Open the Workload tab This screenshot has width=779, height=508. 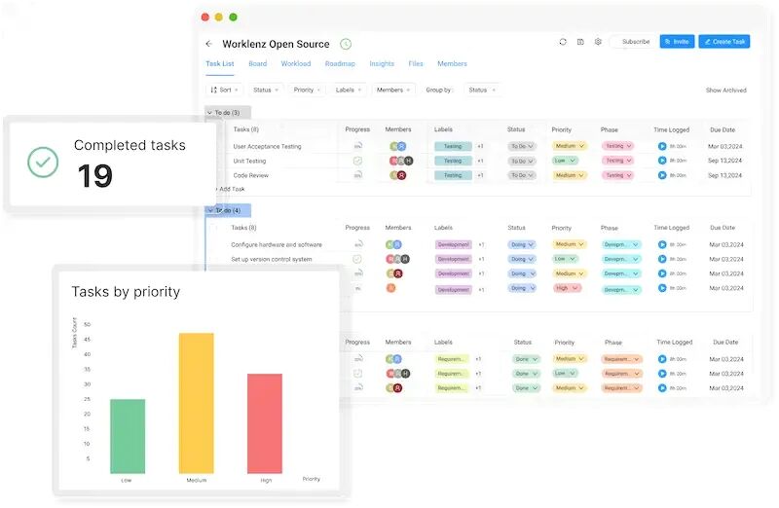click(296, 63)
